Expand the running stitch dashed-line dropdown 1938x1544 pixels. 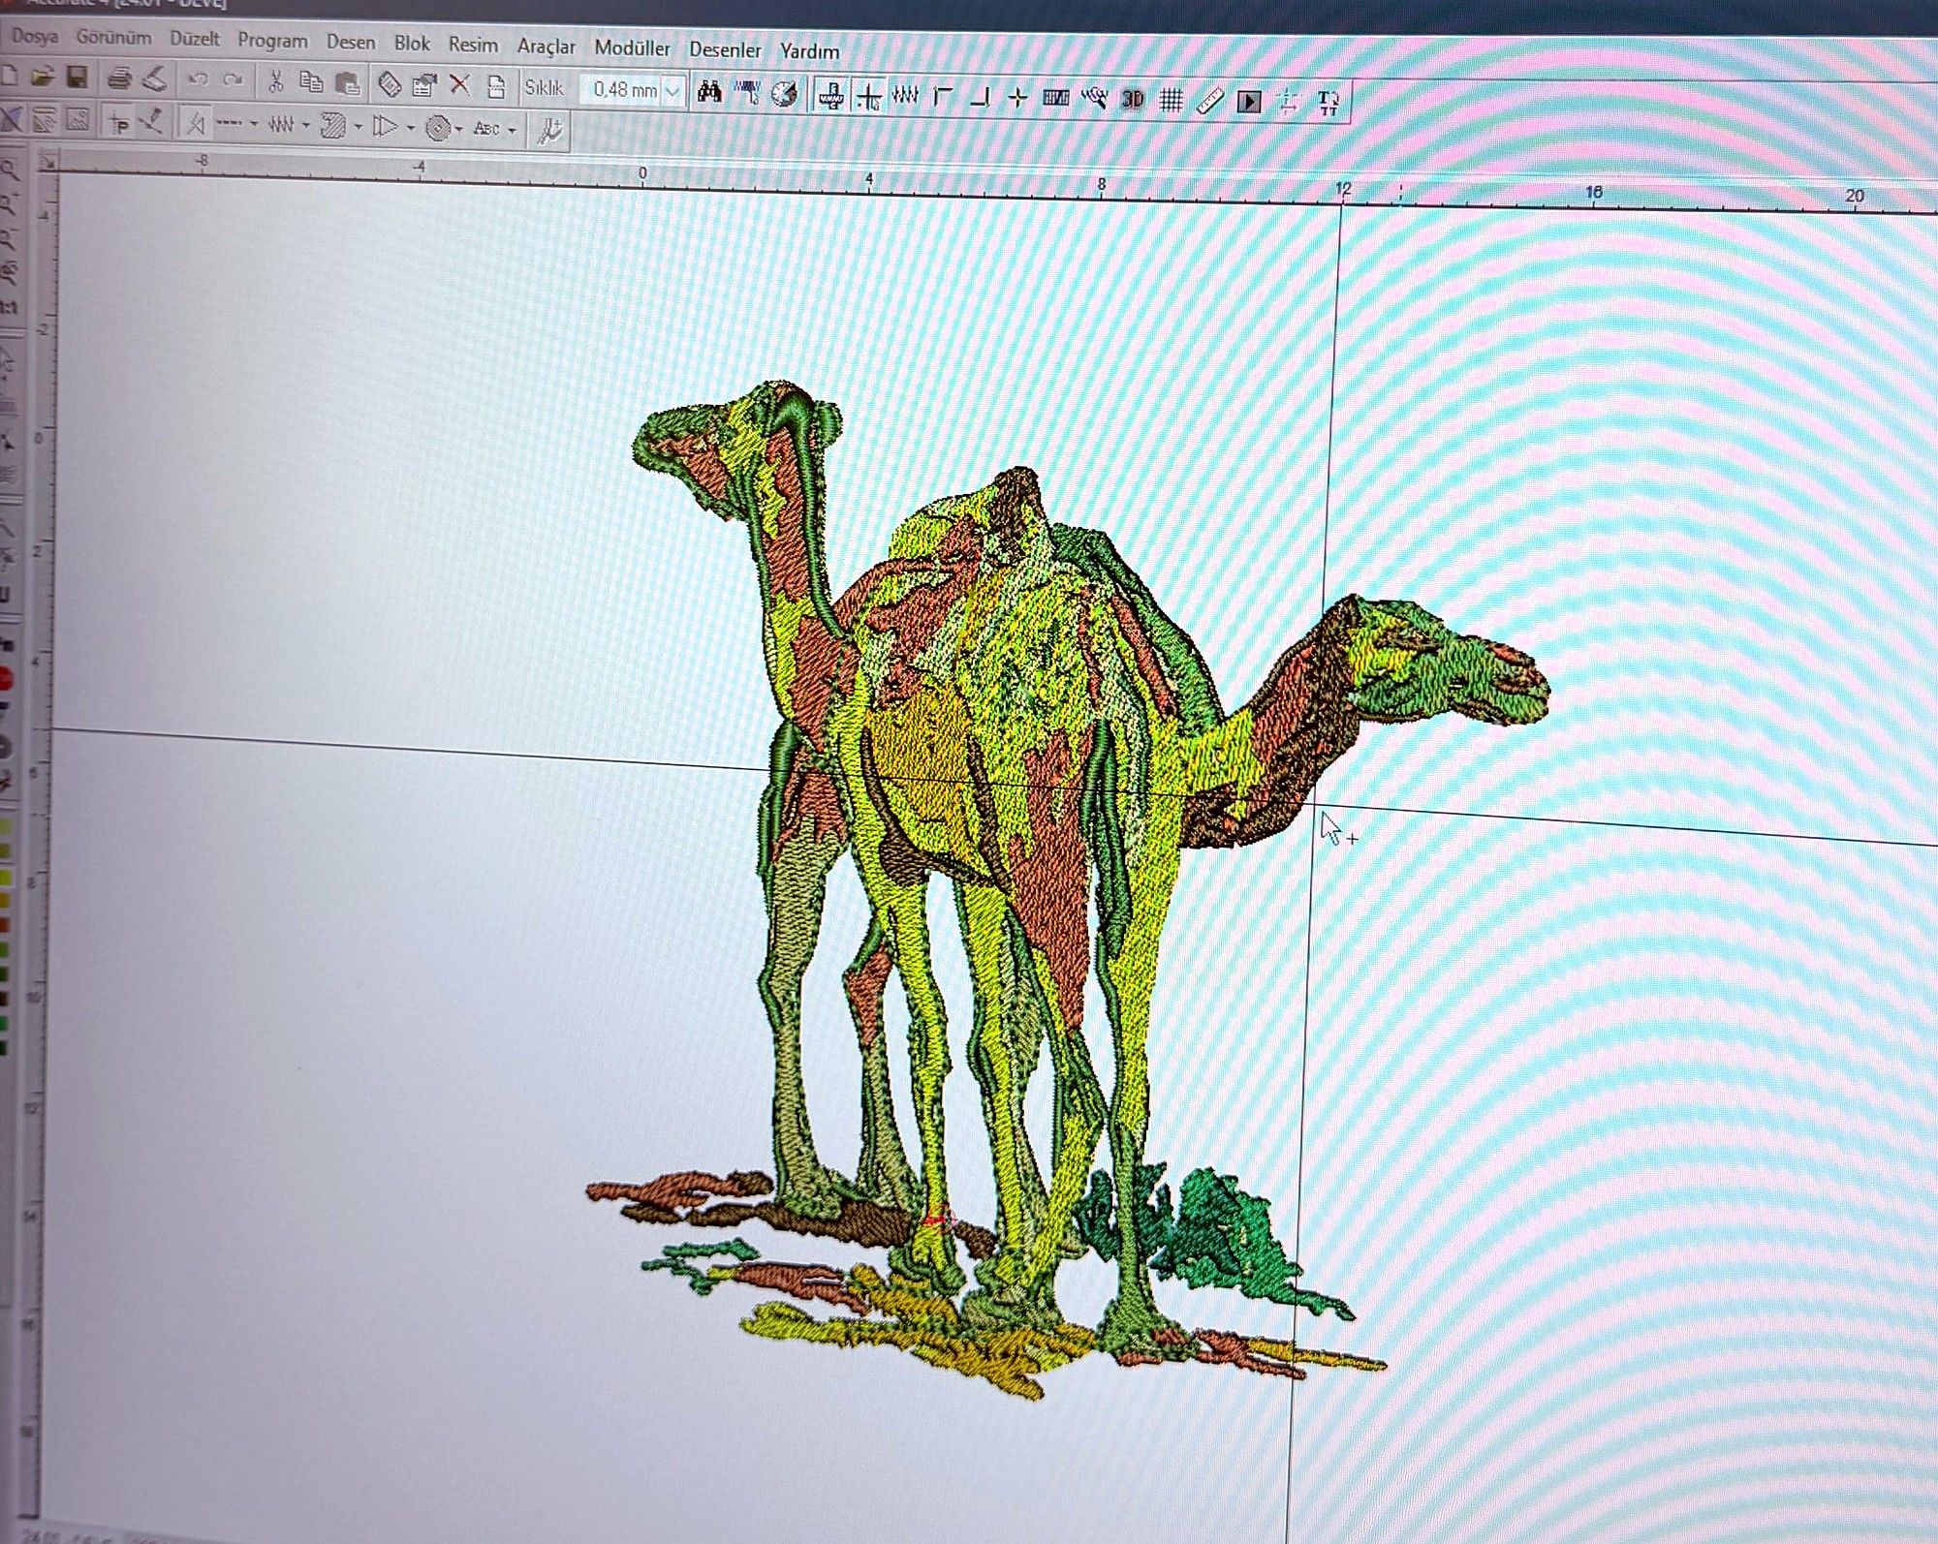coord(254,125)
